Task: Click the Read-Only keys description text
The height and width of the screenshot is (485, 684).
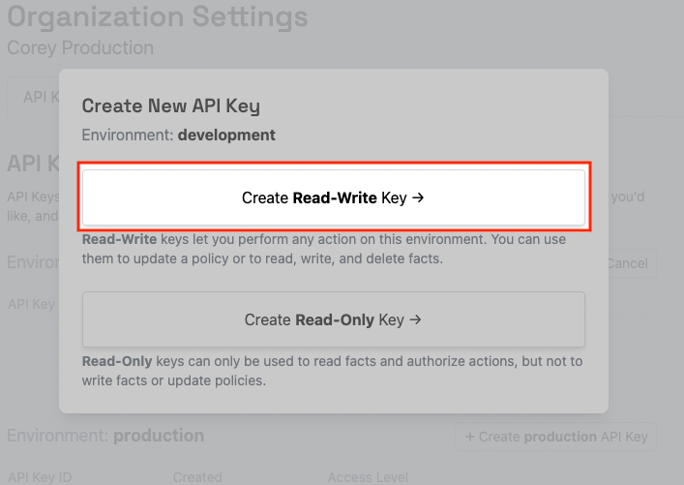Action: pyautogui.click(x=333, y=371)
